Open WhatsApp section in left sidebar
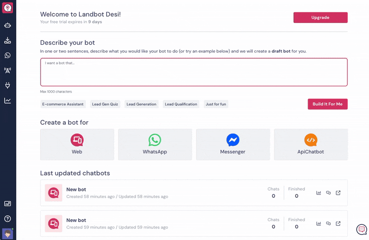 point(8,55)
